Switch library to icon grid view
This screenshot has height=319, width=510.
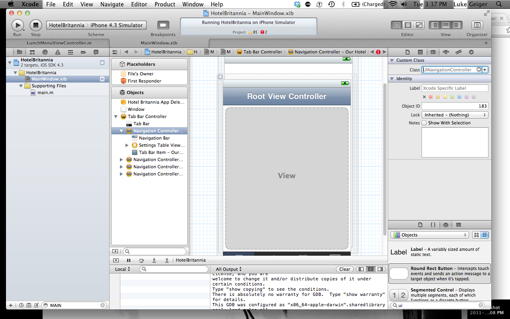click(x=477, y=235)
